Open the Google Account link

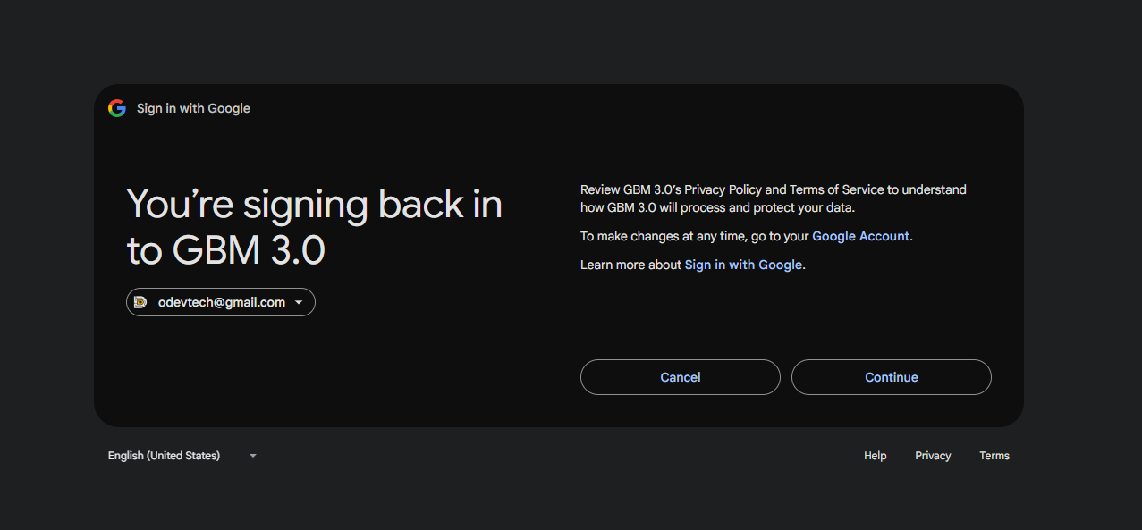pyautogui.click(x=860, y=236)
